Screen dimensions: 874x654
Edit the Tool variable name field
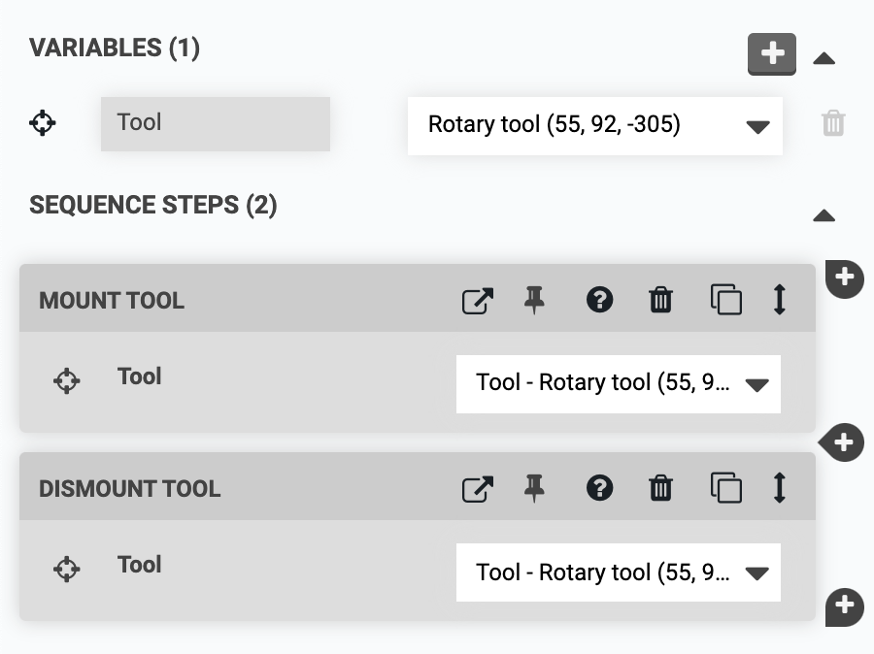tap(216, 123)
